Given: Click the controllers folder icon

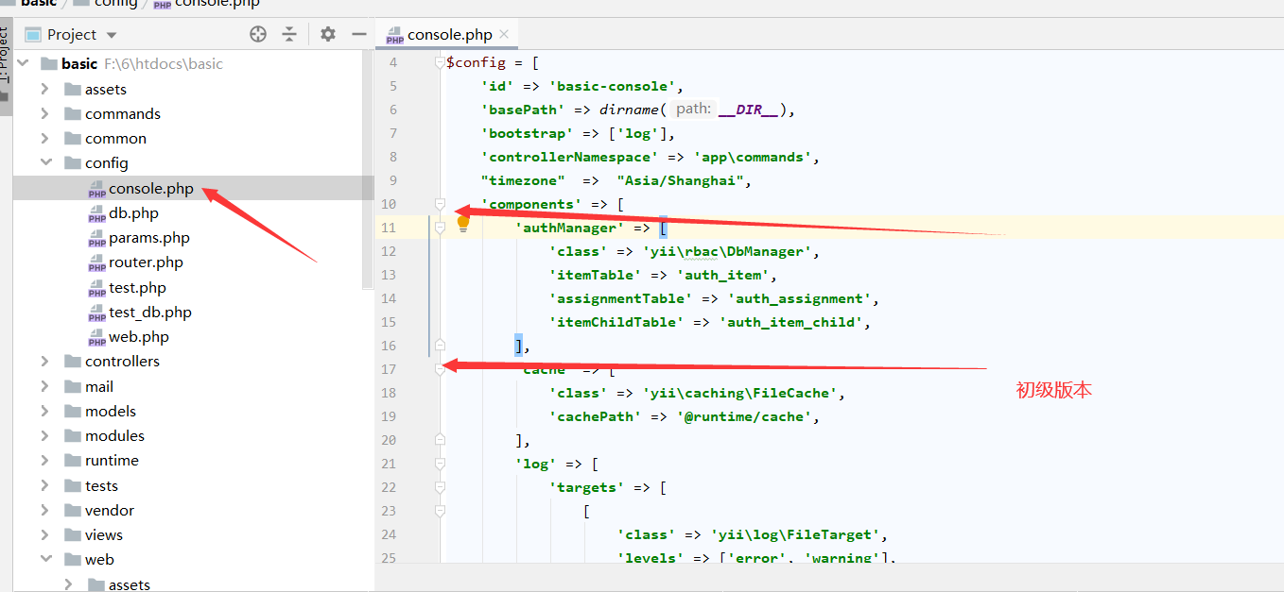Looking at the screenshot, I should pos(72,361).
